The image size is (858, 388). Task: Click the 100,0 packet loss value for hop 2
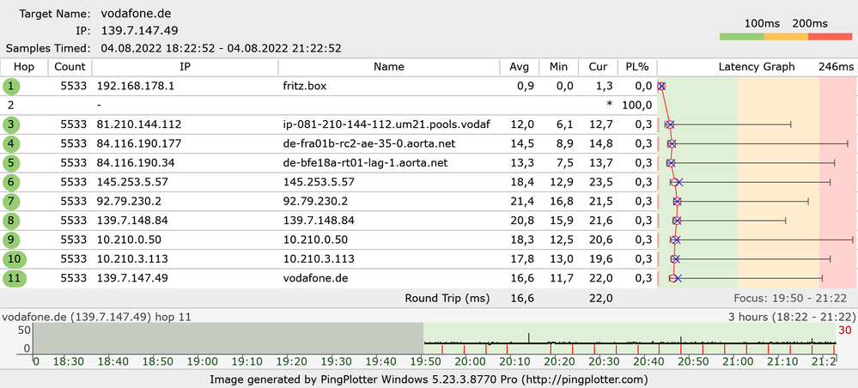point(637,105)
